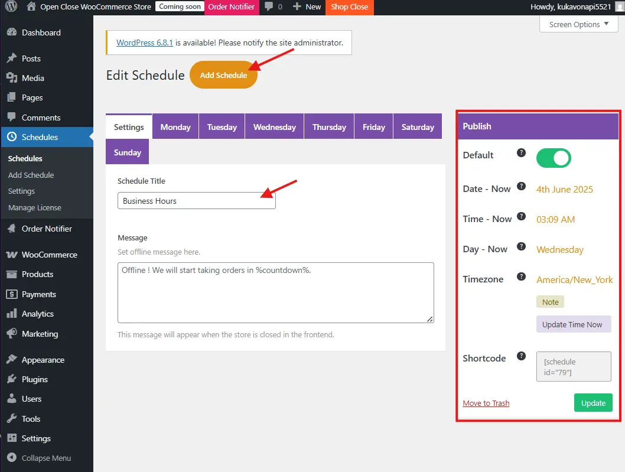Select the Wednesday tab
Viewport: 625px width, 472px height.
click(275, 127)
